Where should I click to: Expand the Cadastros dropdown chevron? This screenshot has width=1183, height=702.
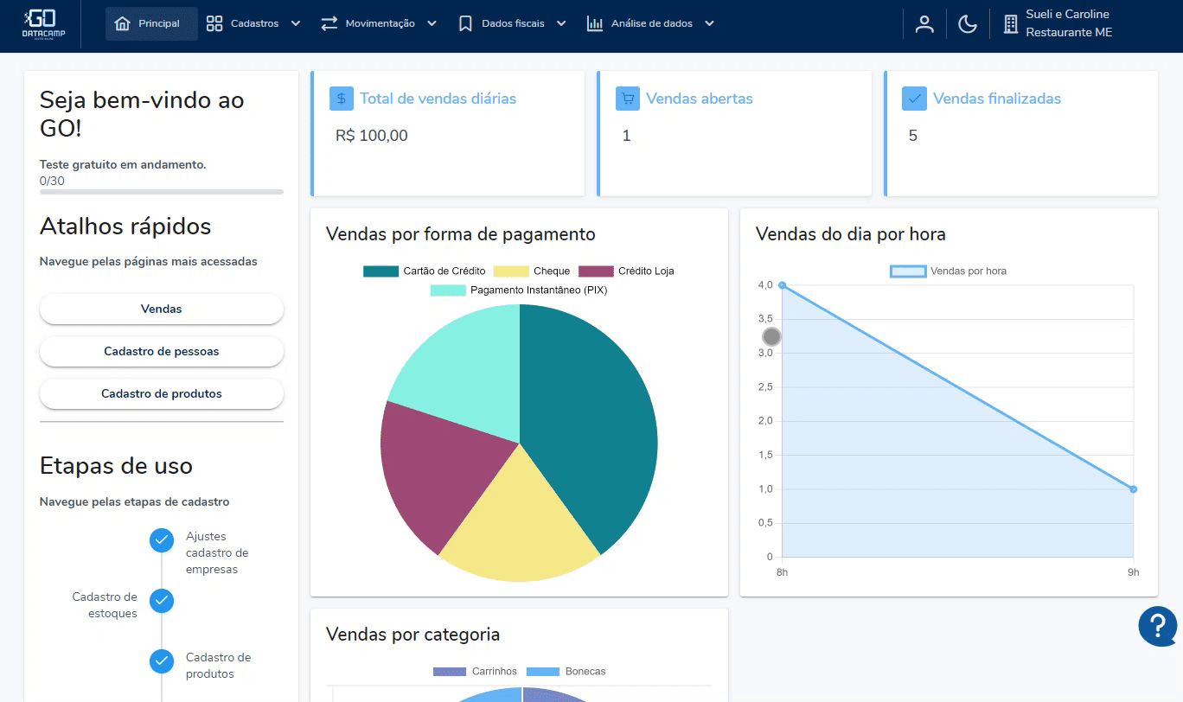click(x=296, y=23)
